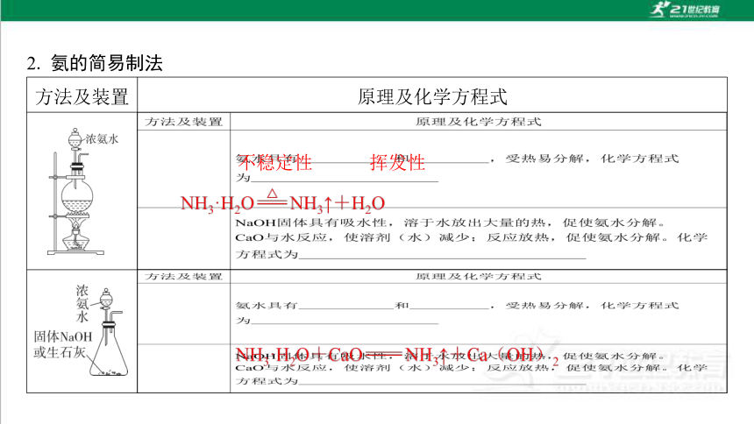Click the heated flask apparatus diagram
This screenshot has width=754, height=424.
(x=75, y=191)
